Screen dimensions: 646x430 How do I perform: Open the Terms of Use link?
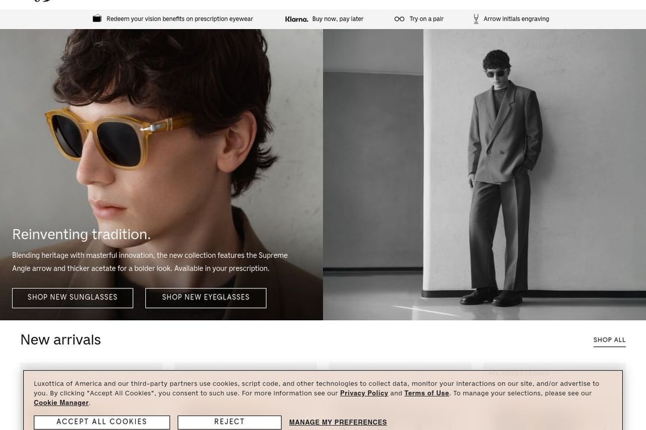click(426, 393)
